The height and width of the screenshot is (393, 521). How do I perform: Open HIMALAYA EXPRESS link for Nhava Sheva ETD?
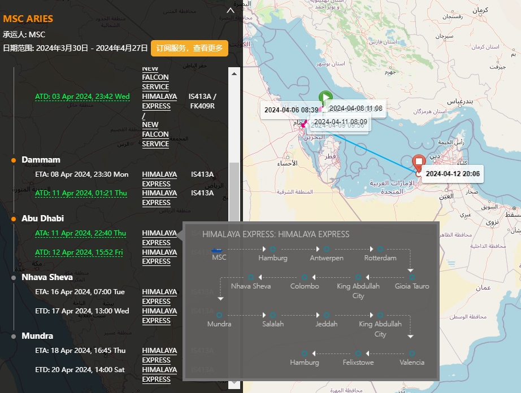pyautogui.click(x=159, y=316)
